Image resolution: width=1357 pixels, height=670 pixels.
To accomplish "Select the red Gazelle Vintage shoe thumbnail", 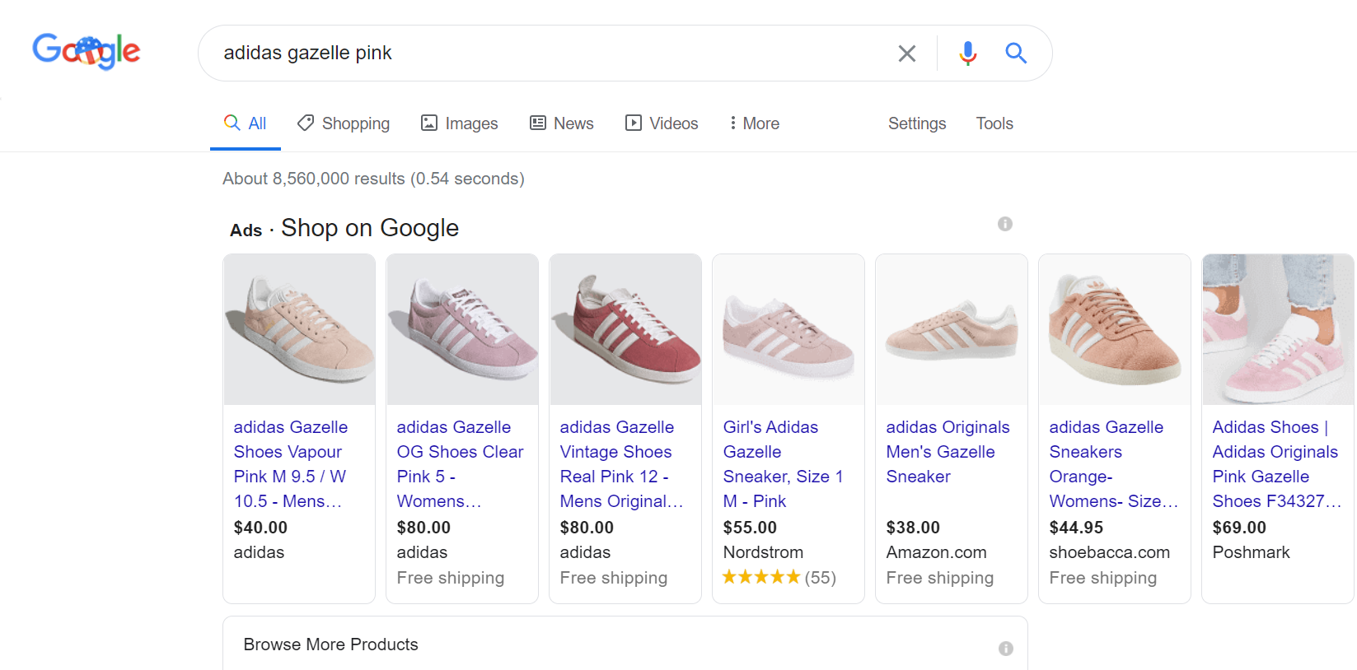I will (625, 329).
